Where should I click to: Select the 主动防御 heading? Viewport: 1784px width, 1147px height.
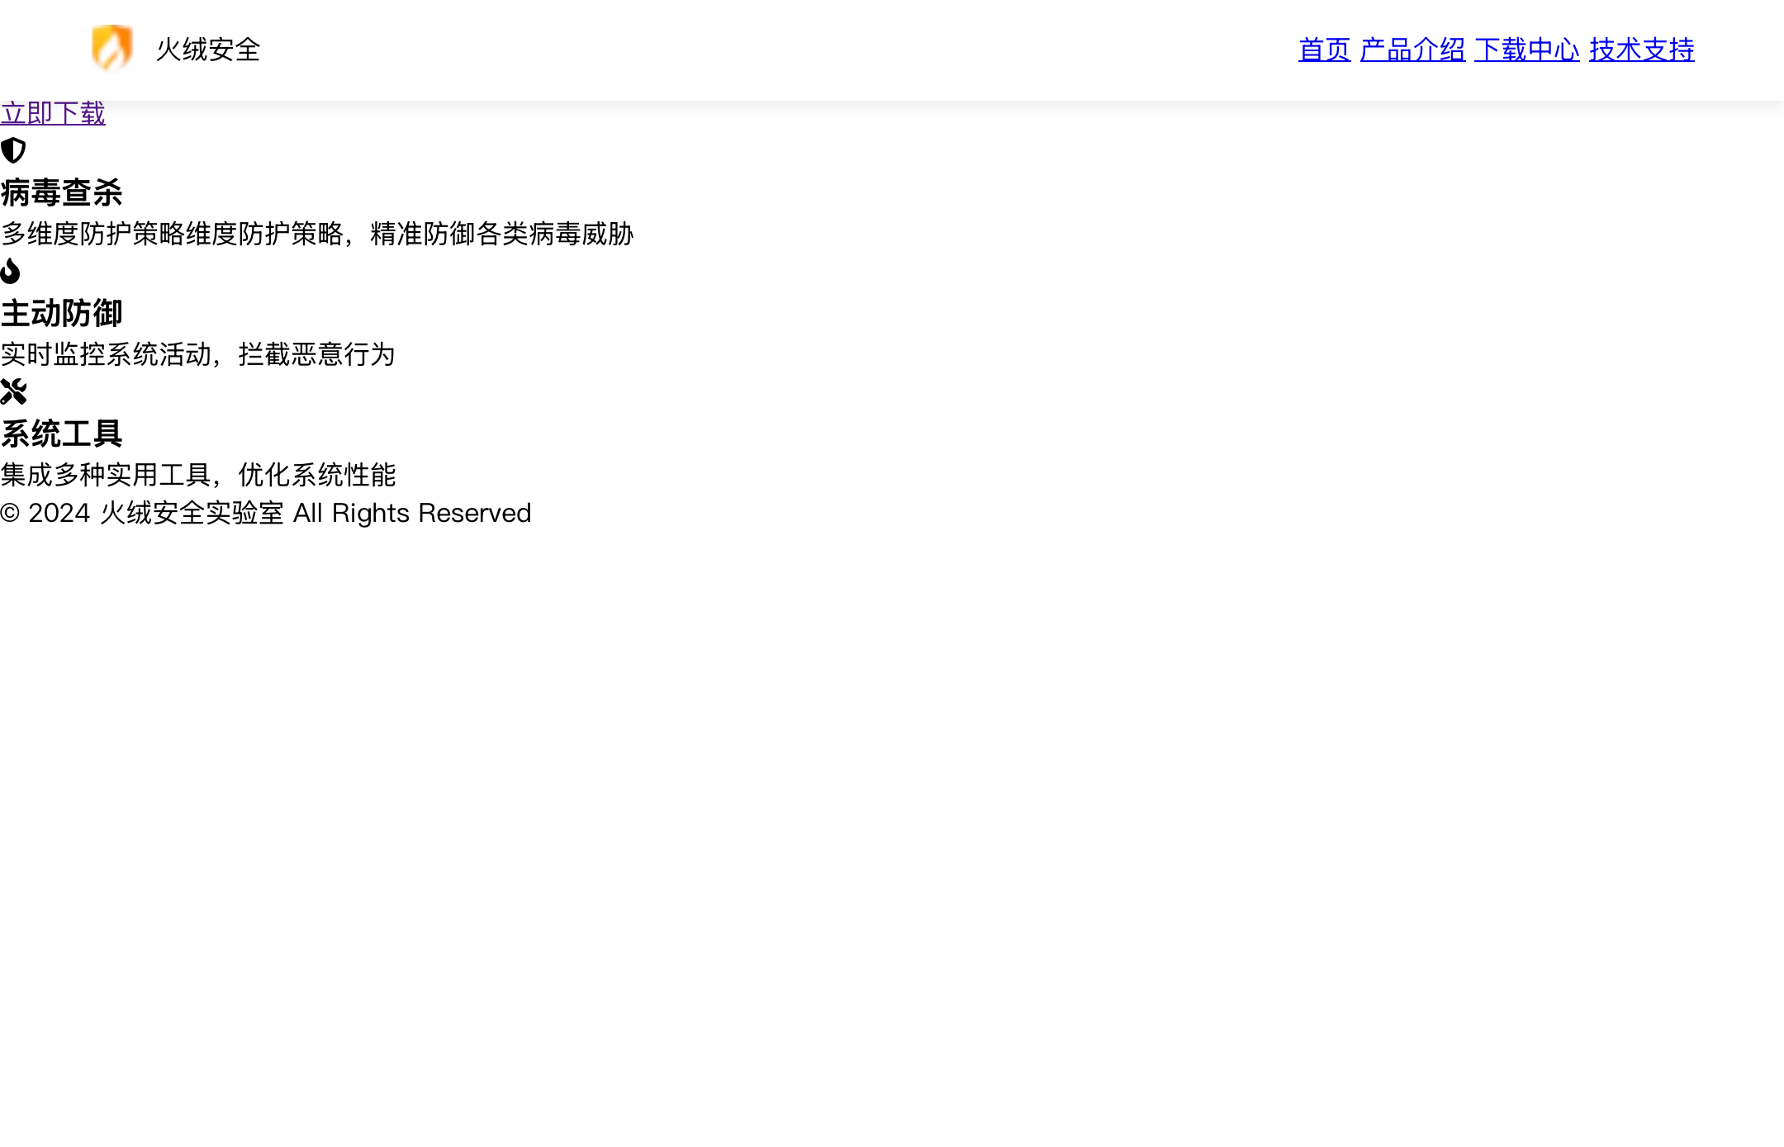(x=62, y=313)
